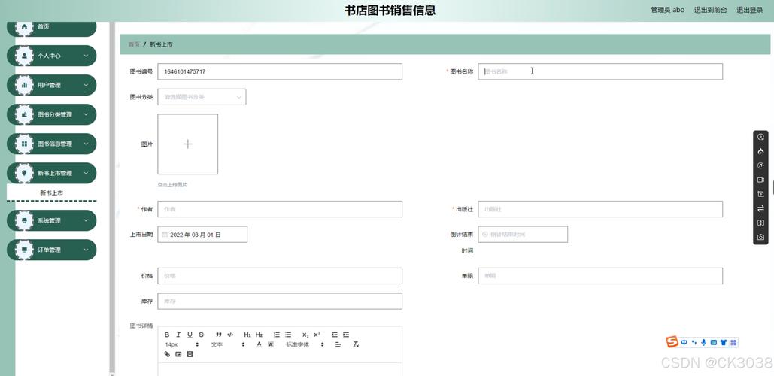Click 退出登录 link
774x376 pixels.
point(750,10)
